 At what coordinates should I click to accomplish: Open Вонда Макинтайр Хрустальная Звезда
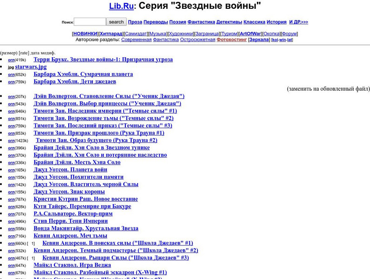pos(86,228)
